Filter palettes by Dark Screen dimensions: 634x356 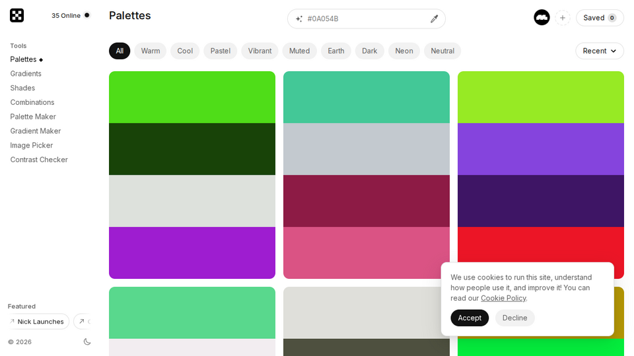pyautogui.click(x=369, y=51)
